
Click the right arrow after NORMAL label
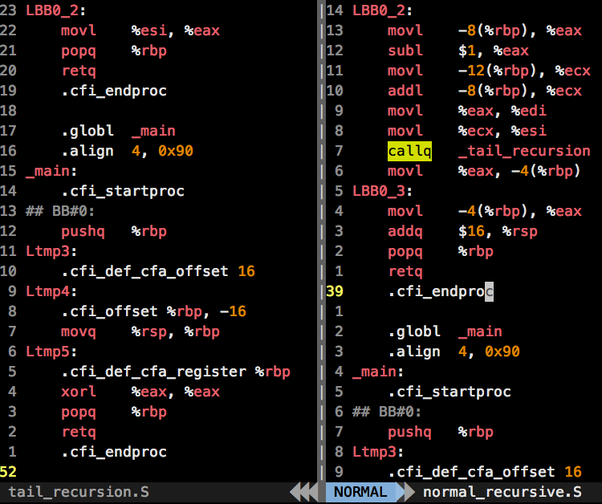coord(405,492)
